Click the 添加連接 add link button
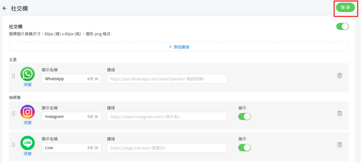The image size is (361, 163). [179, 47]
